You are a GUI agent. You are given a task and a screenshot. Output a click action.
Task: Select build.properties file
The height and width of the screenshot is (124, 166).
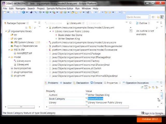[x=23, y=68]
